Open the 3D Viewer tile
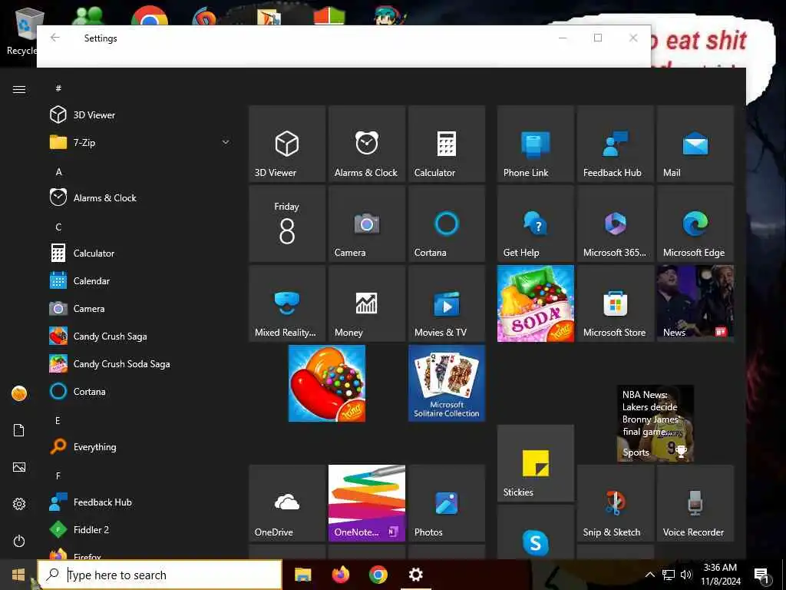Screen dimensions: 786x590 pos(287,144)
